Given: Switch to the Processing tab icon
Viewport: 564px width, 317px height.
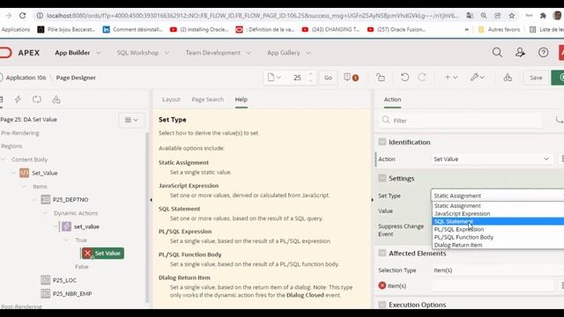Looking at the screenshot, I should pyautogui.click(x=37, y=100).
